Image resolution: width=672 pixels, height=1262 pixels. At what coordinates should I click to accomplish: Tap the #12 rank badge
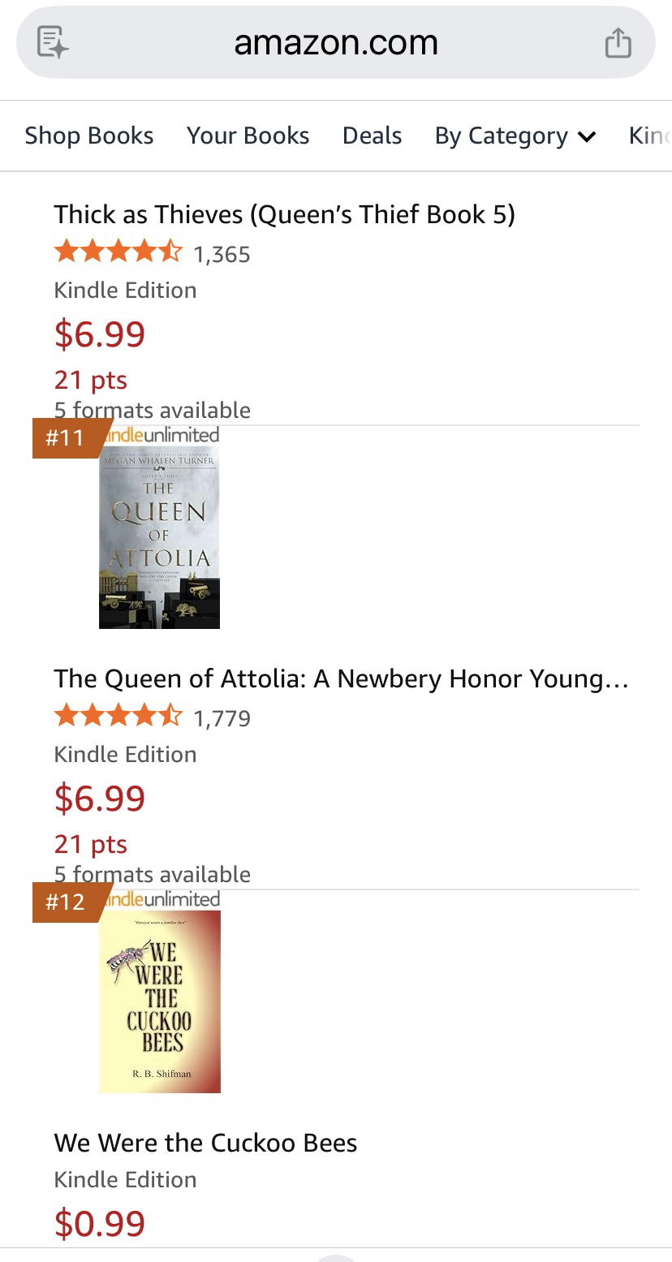pyautogui.click(x=65, y=902)
